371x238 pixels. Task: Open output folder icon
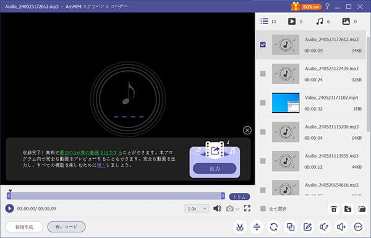click(x=362, y=209)
